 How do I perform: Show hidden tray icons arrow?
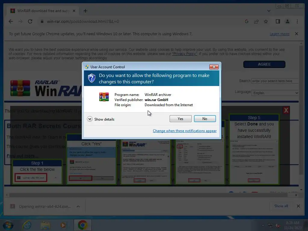(263, 226)
